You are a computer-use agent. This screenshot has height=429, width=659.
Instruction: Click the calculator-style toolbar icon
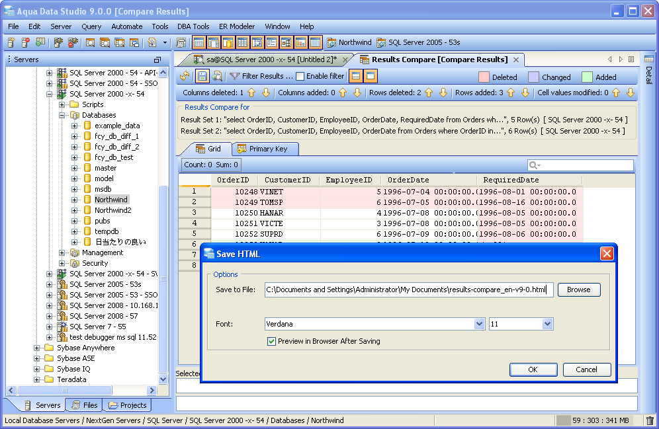181,42
